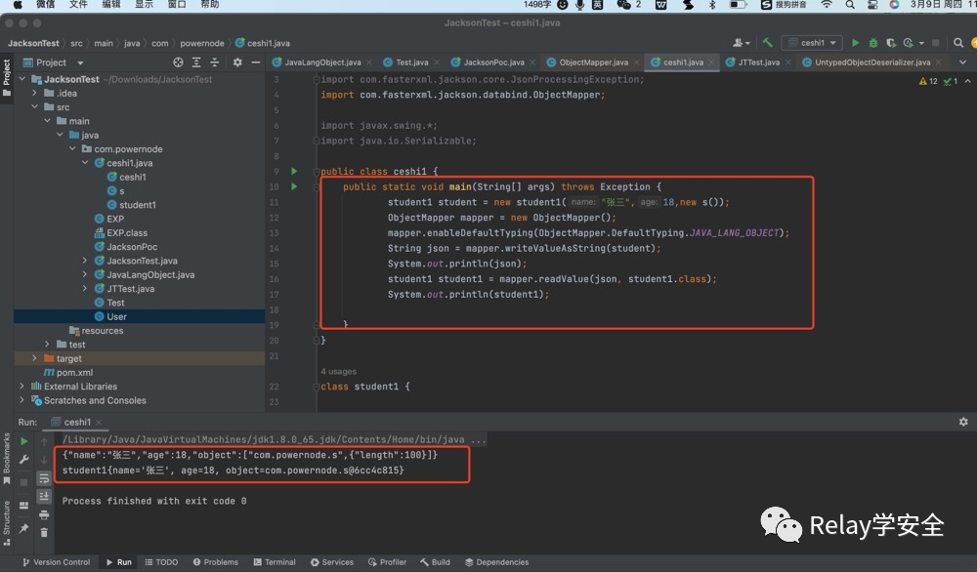Expand the target folder
The height and width of the screenshot is (572, 977).
click(34, 358)
